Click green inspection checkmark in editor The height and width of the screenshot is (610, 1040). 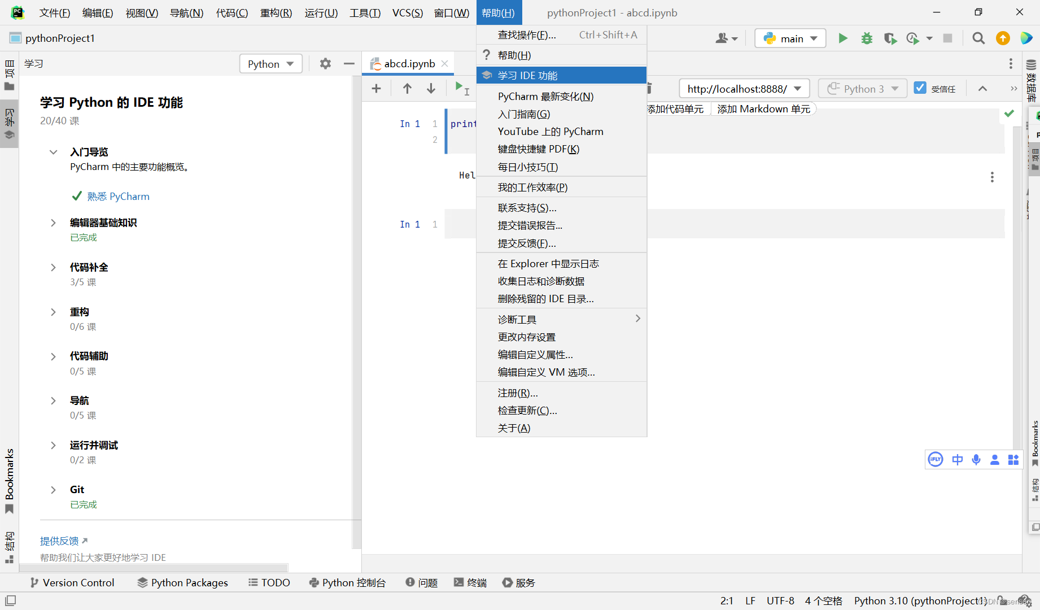click(x=1009, y=114)
